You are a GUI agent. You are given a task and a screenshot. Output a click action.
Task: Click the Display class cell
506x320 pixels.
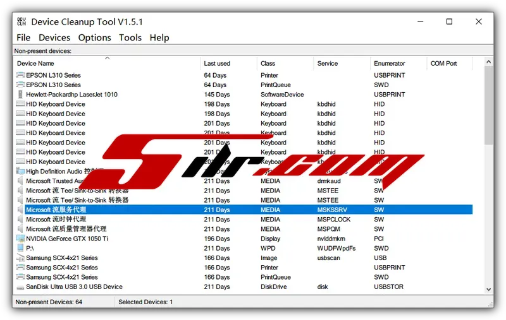270,239
